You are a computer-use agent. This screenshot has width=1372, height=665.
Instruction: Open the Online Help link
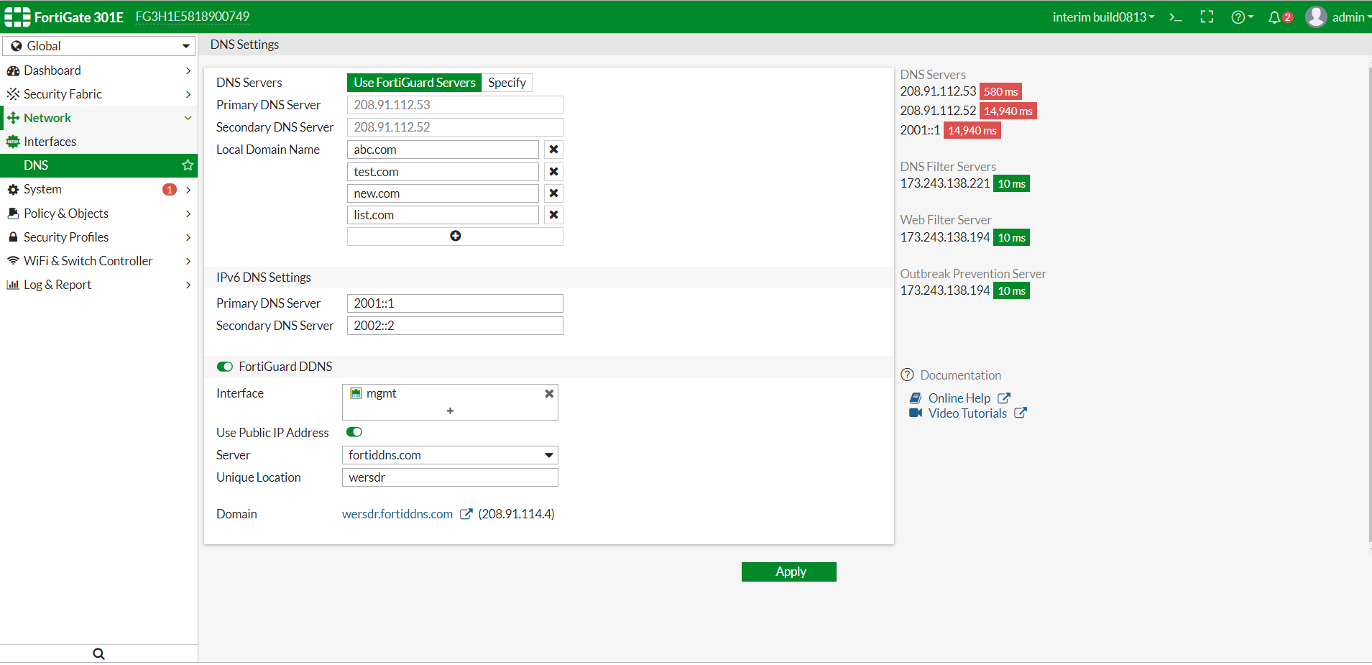click(959, 398)
